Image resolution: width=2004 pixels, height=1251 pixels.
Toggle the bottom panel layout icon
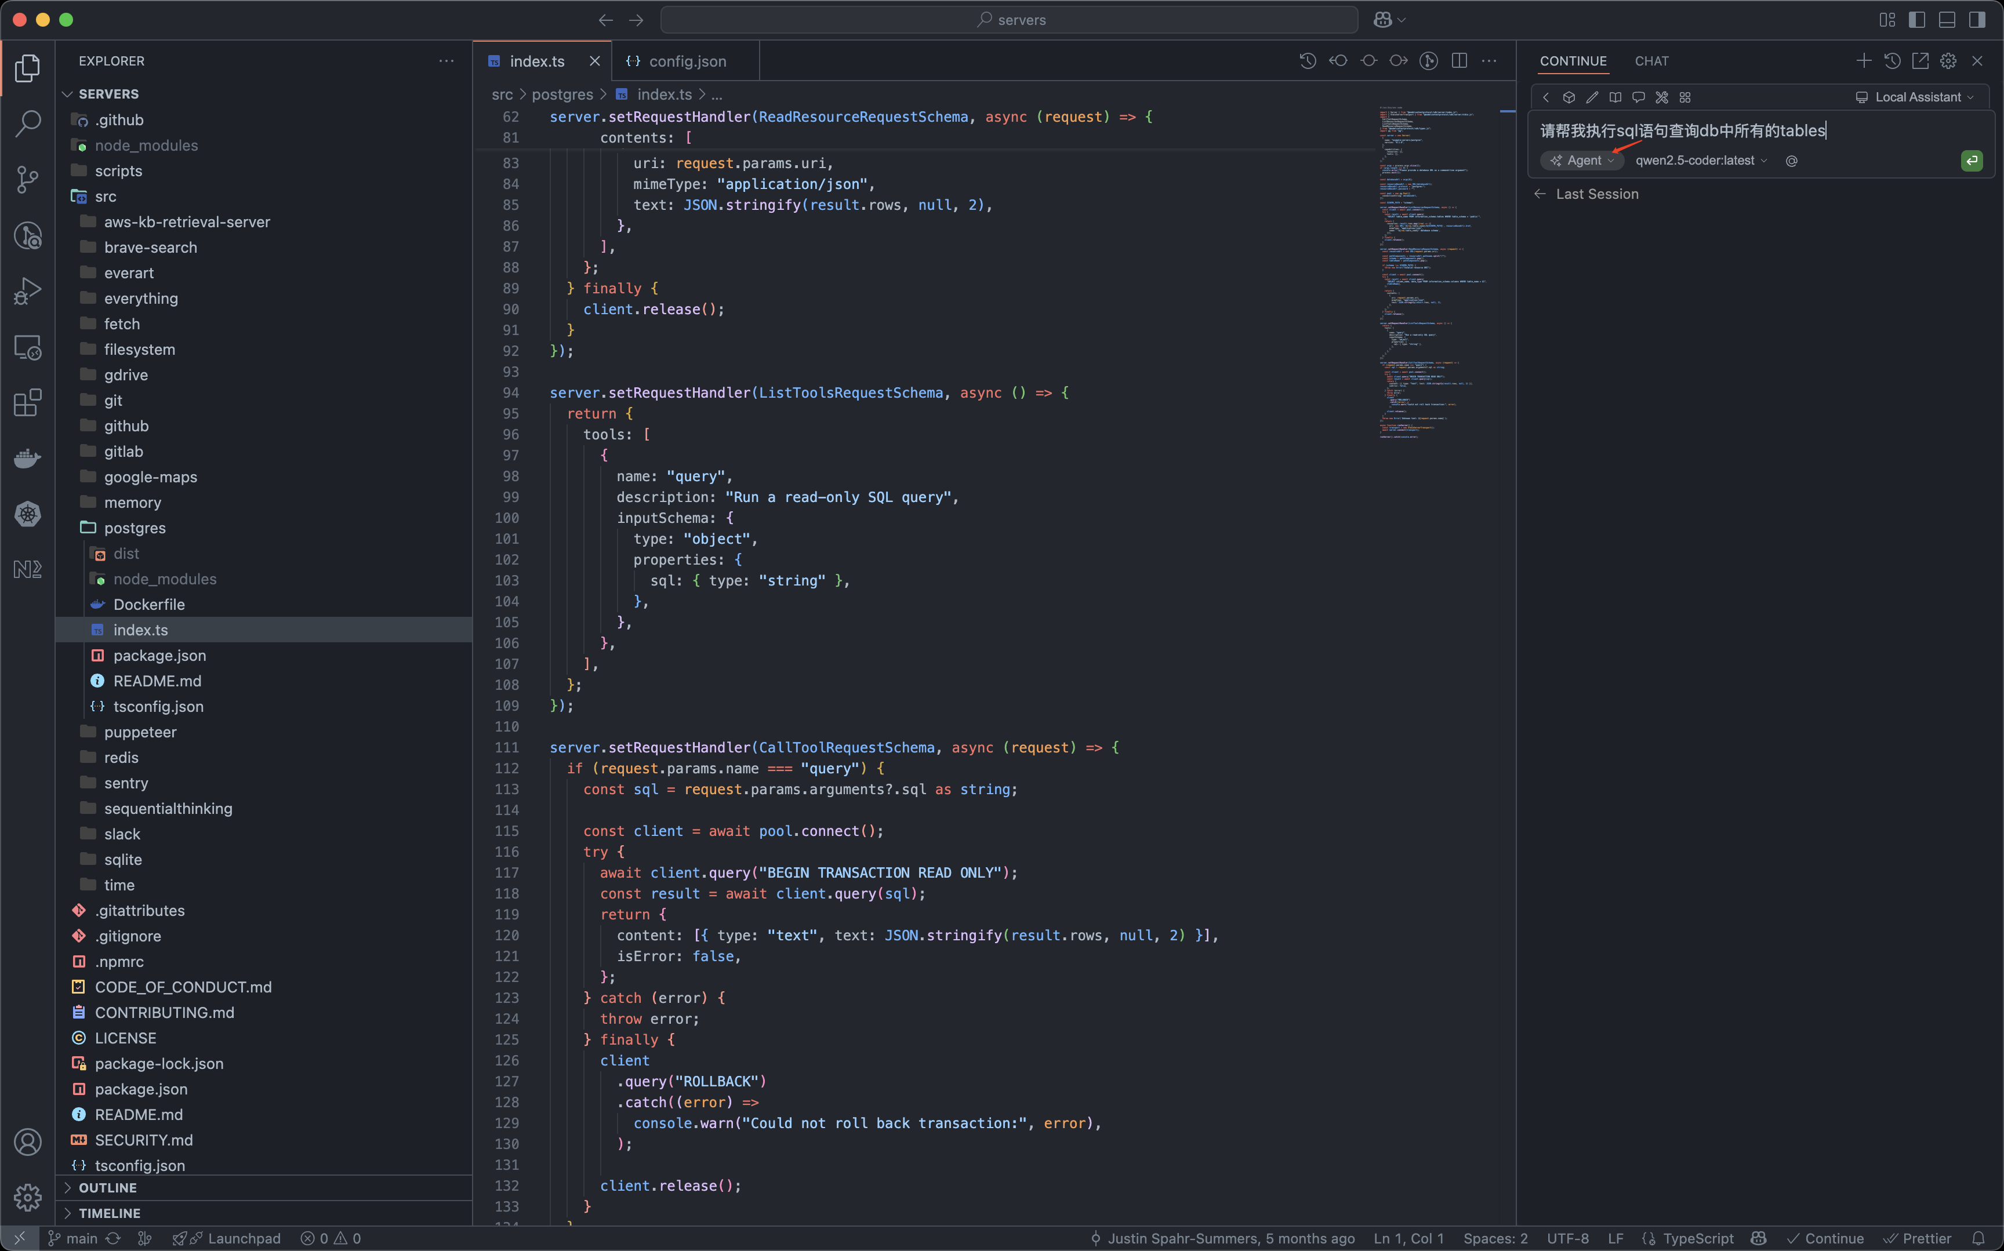(1946, 20)
